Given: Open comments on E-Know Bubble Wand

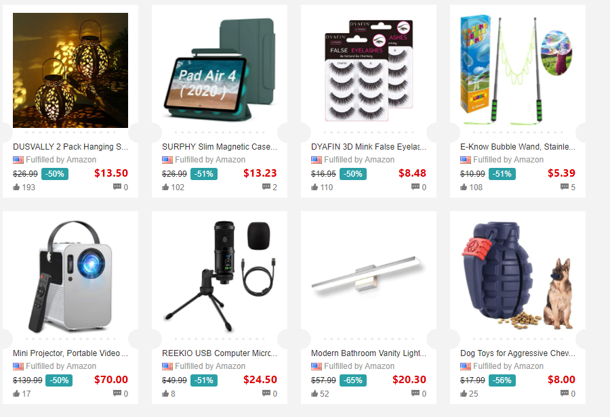Looking at the screenshot, I should [x=565, y=187].
